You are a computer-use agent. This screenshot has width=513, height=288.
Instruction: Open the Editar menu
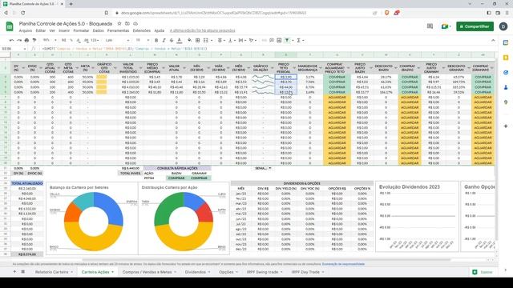click(41, 30)
